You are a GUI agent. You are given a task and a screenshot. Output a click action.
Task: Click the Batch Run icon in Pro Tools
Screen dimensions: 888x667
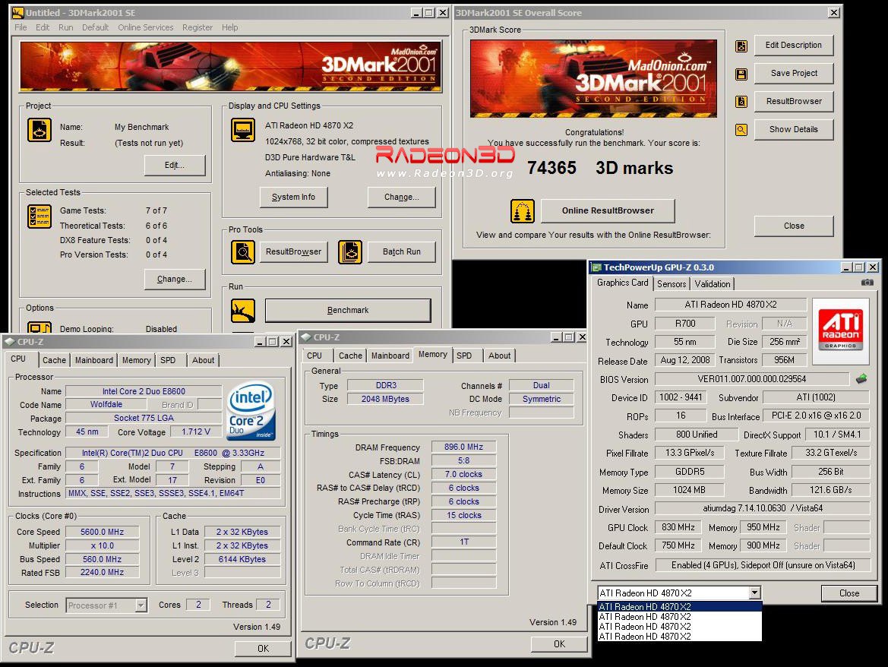pyautogui.click(x=350, y=252)
